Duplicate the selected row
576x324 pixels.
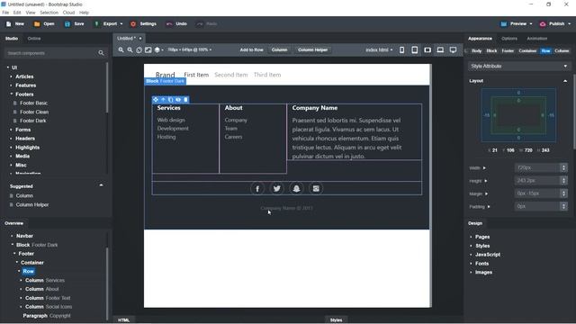click(x=170, y=100)
